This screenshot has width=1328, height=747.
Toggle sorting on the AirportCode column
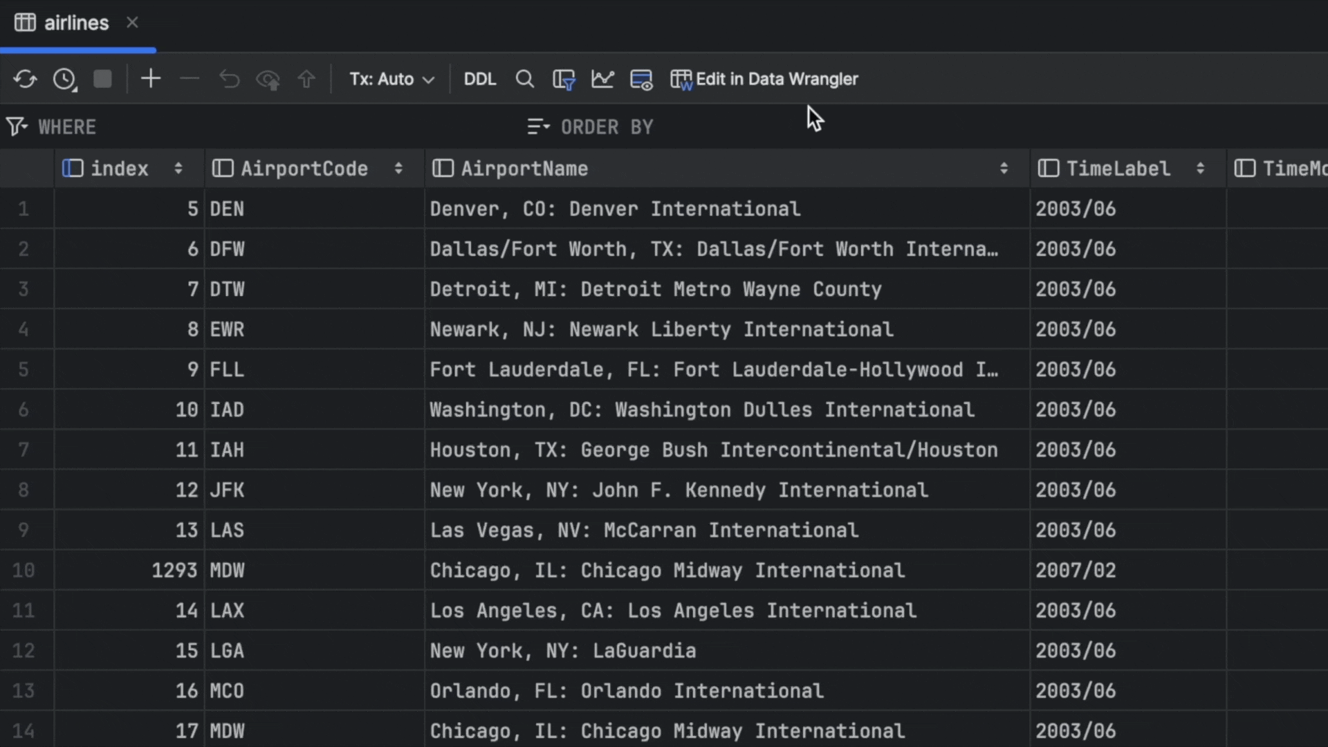pyautogui.click(x=398, y=168)
